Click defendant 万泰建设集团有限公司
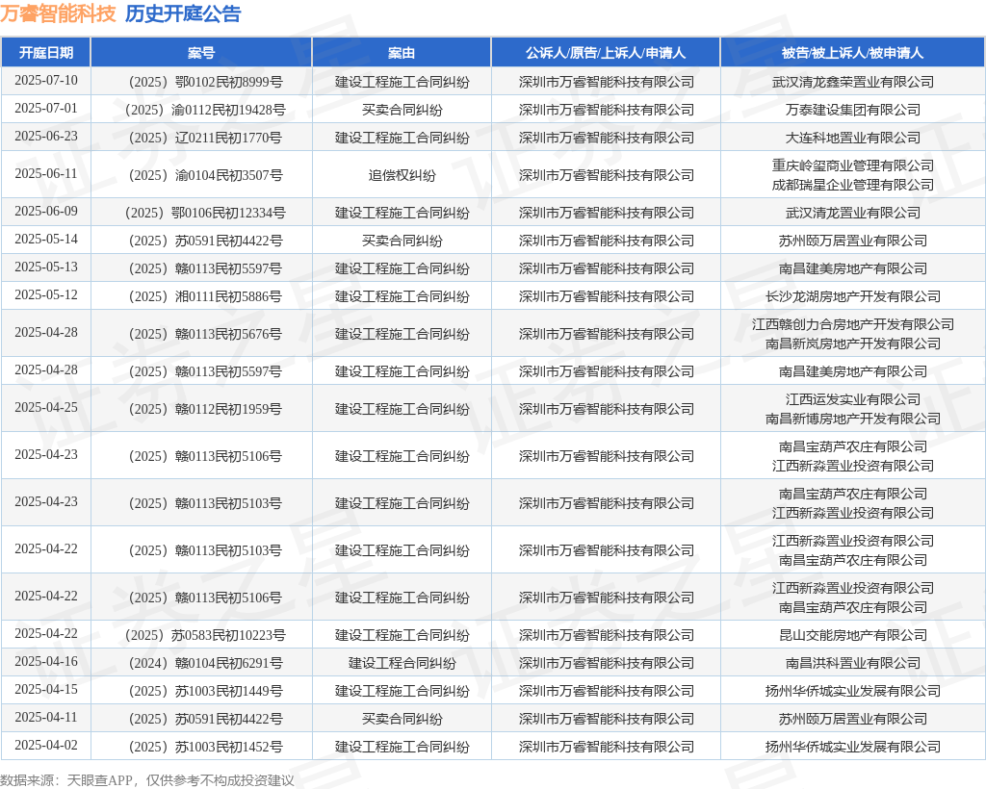This screenshot has width=986, height=789. coord(853,110)
